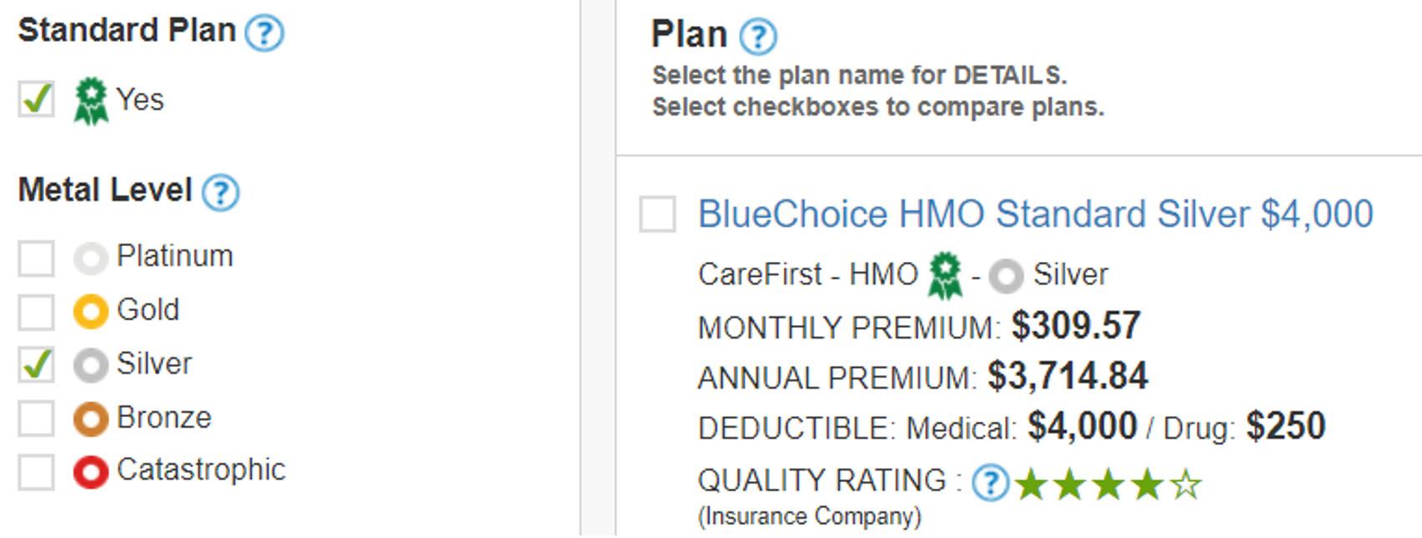Open the Quality Rating help icon

990,483
